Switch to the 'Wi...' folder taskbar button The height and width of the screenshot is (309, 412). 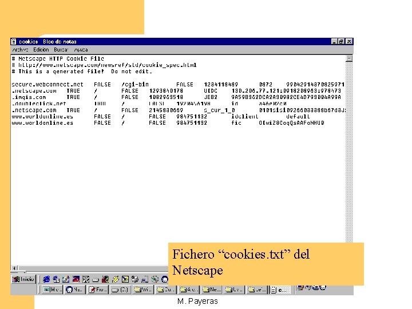click(x=142, y=290)
